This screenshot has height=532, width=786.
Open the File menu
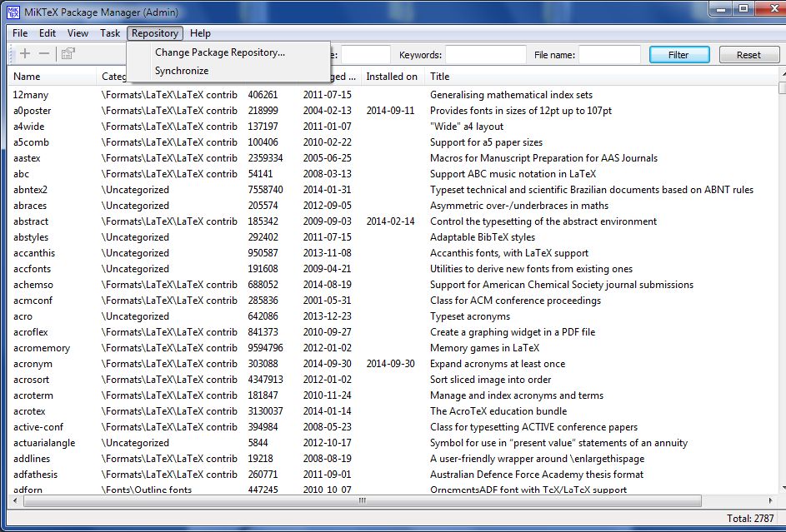20,33
